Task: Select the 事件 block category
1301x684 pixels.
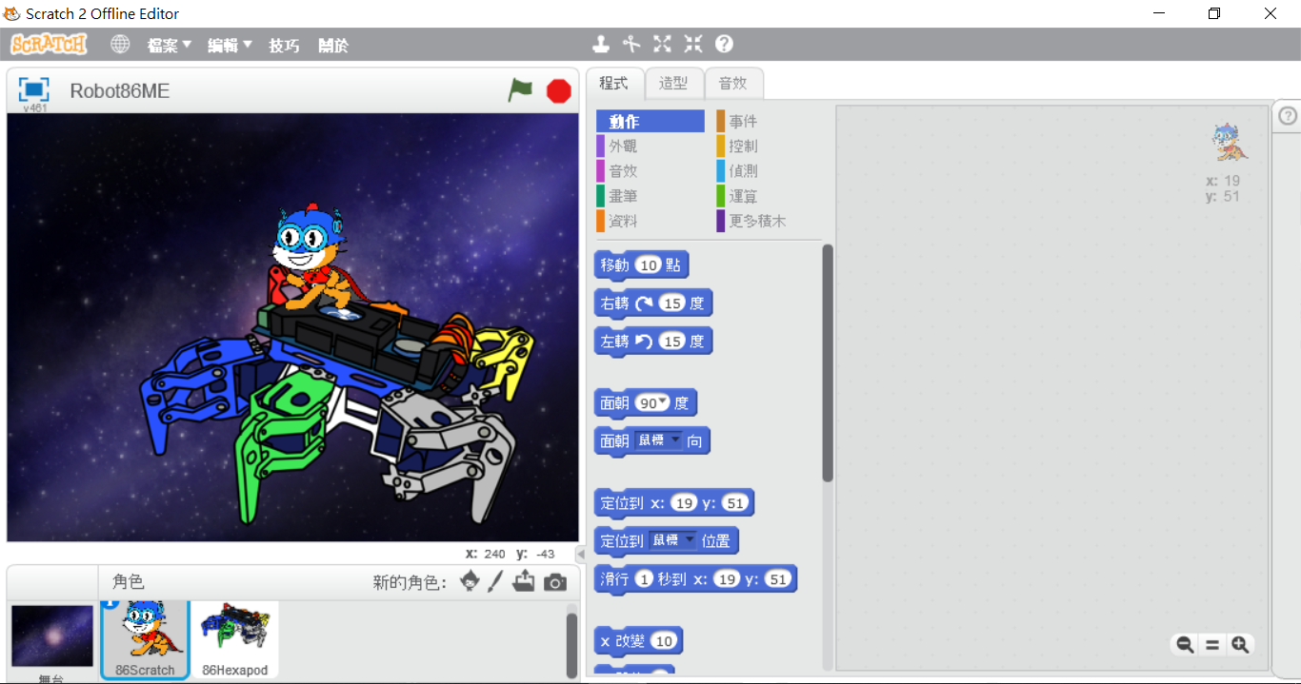Action: 768,121
